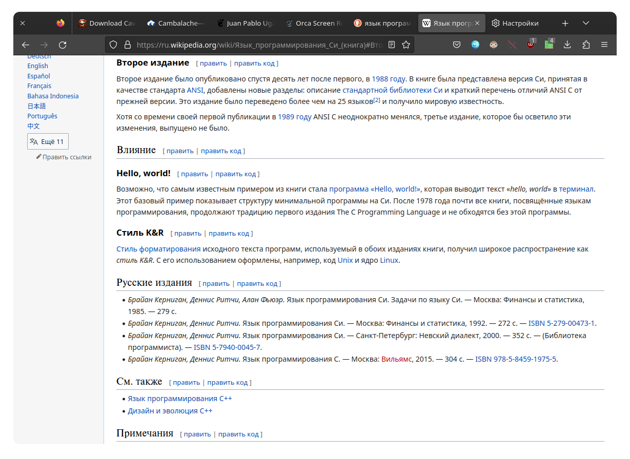Click править next to Второе издание
The height and width of the screenshot is (459, 630).
213,64
